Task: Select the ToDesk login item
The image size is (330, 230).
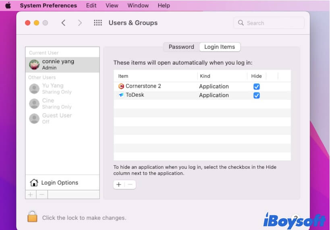Action: (202, 95)
